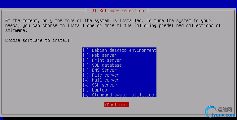Click the 'File server' label text
The height and width of the screenshot is (120, 237).
tap(106, 75)
